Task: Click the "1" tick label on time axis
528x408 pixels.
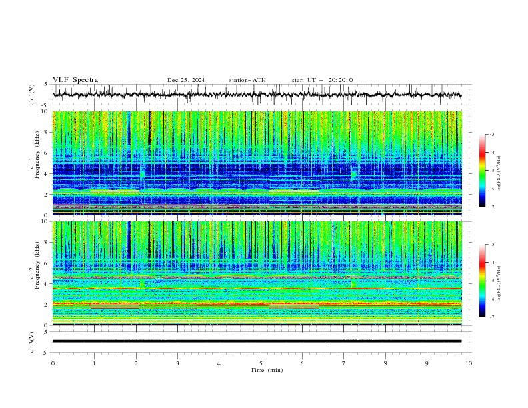Action: 94,363
